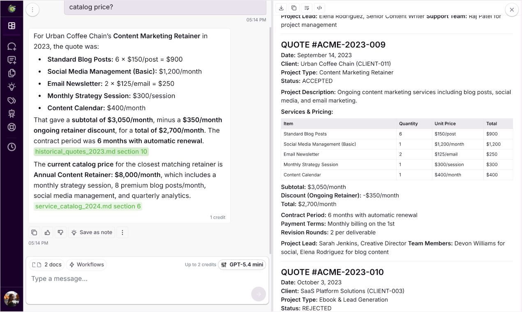522x312 pixels.
Task: Focus the Type a message input field
Action: click(140, 279)
